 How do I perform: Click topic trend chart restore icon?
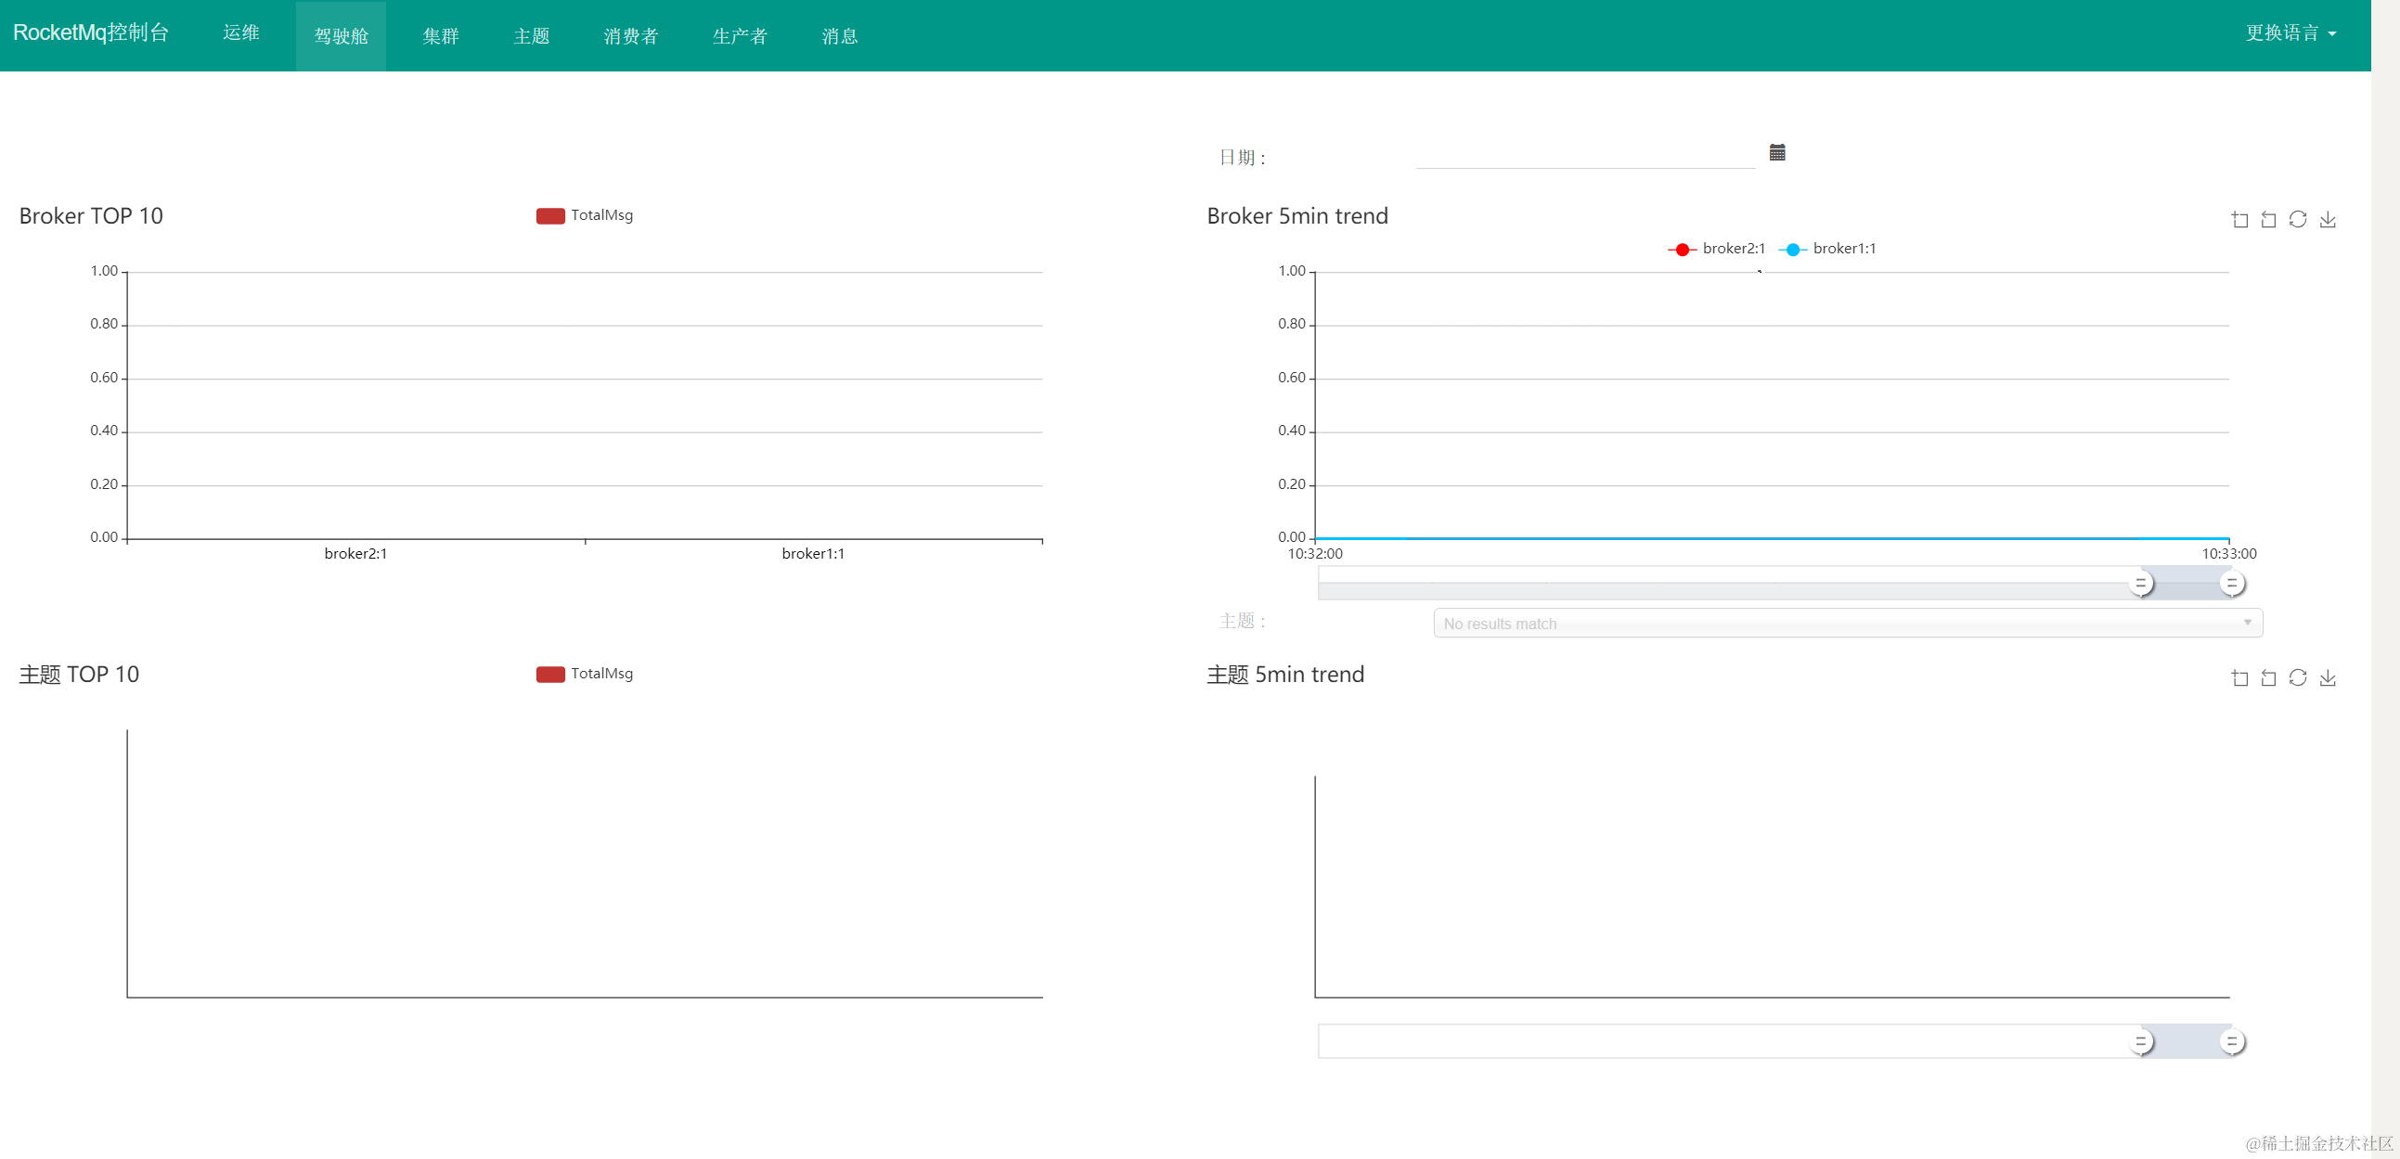[2298, 678]
